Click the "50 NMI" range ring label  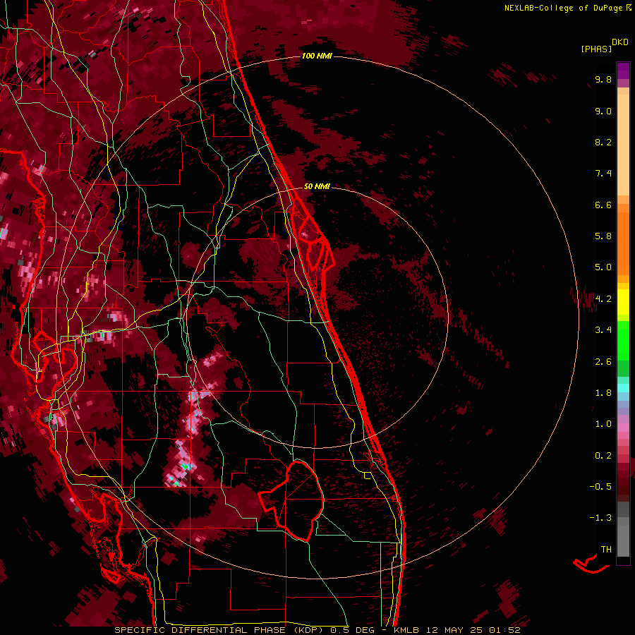point(317,186)
